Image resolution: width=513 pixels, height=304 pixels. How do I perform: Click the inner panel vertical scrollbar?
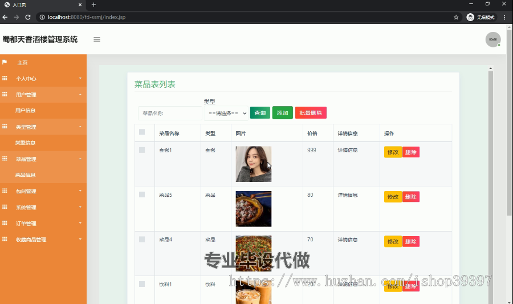(x=490, y=187)
